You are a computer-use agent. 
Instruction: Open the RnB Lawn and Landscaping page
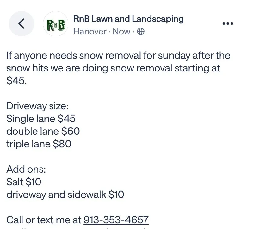click(x=128, y=19)
